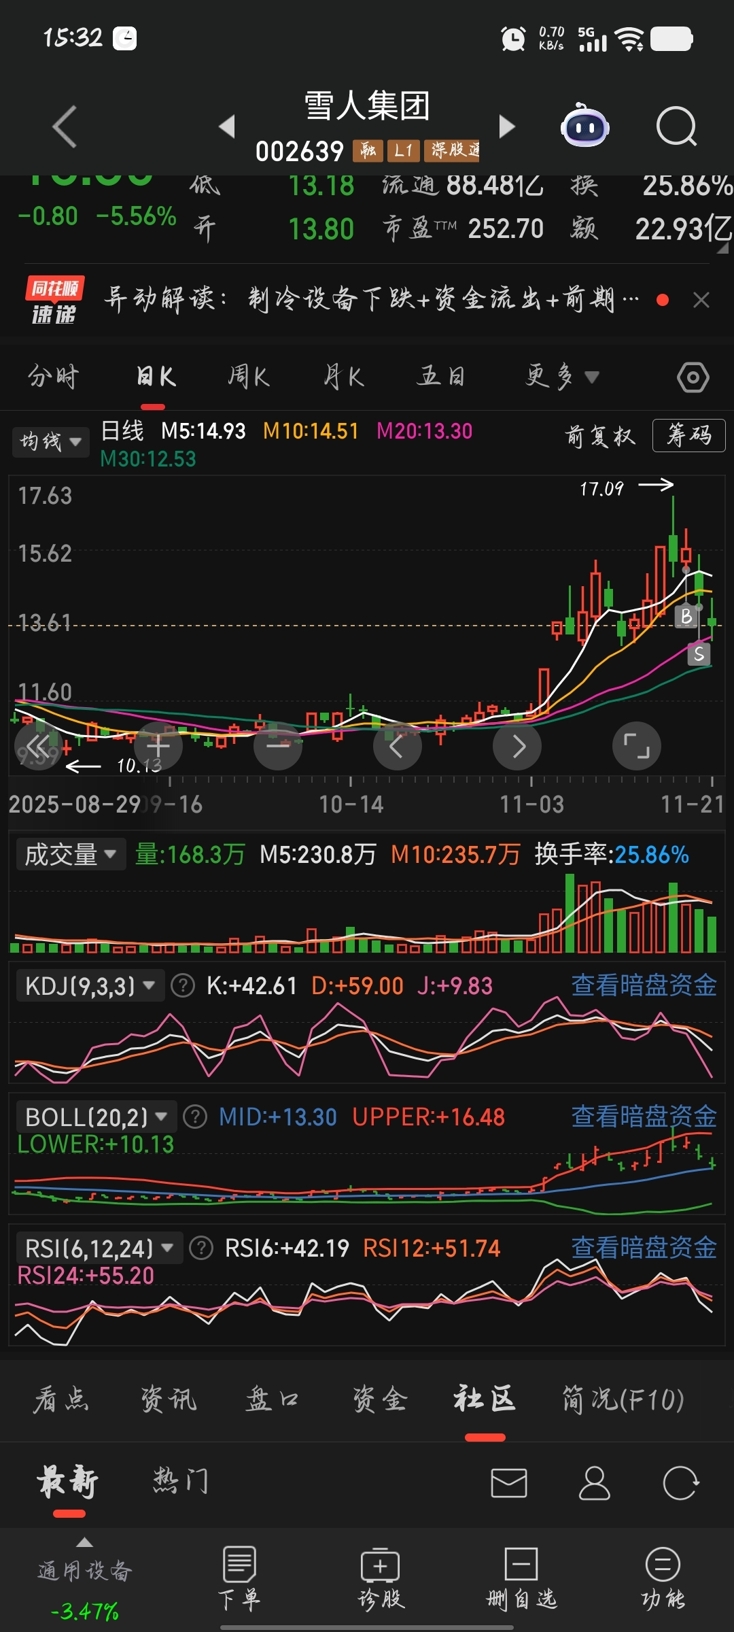Toggle 前复权 price adjustment
The image size is (734, 1632).
point(600,436)
